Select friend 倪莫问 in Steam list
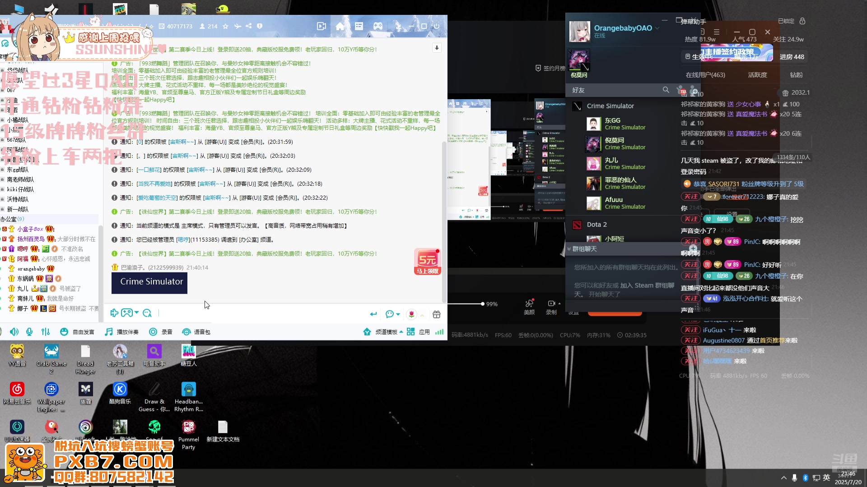Viewport: 867px width, 487px height. (625, 143)
